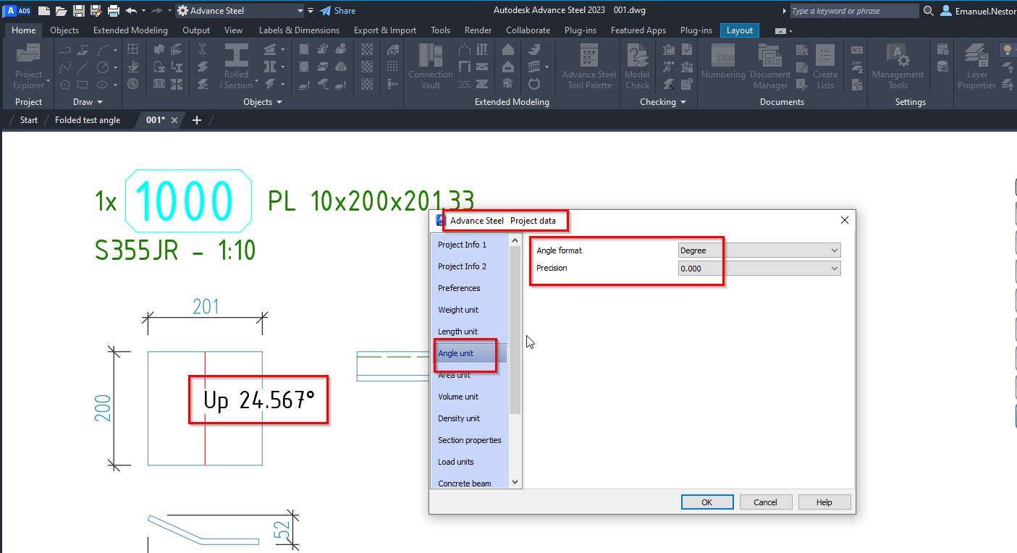Viewport: 1017px width, 553px height.
Task: Click the category list scrollbar down arrow
Action: pyautogui.click(x=515, y=482)
